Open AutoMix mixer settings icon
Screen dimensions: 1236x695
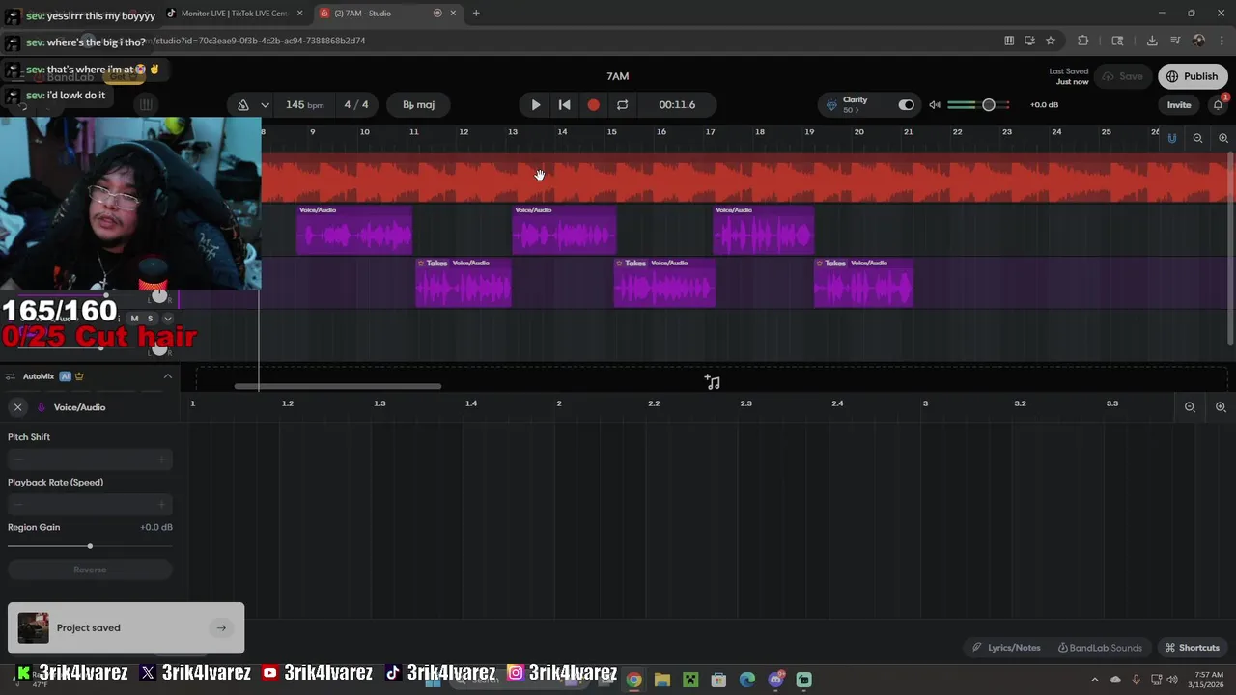coord(10,376)
